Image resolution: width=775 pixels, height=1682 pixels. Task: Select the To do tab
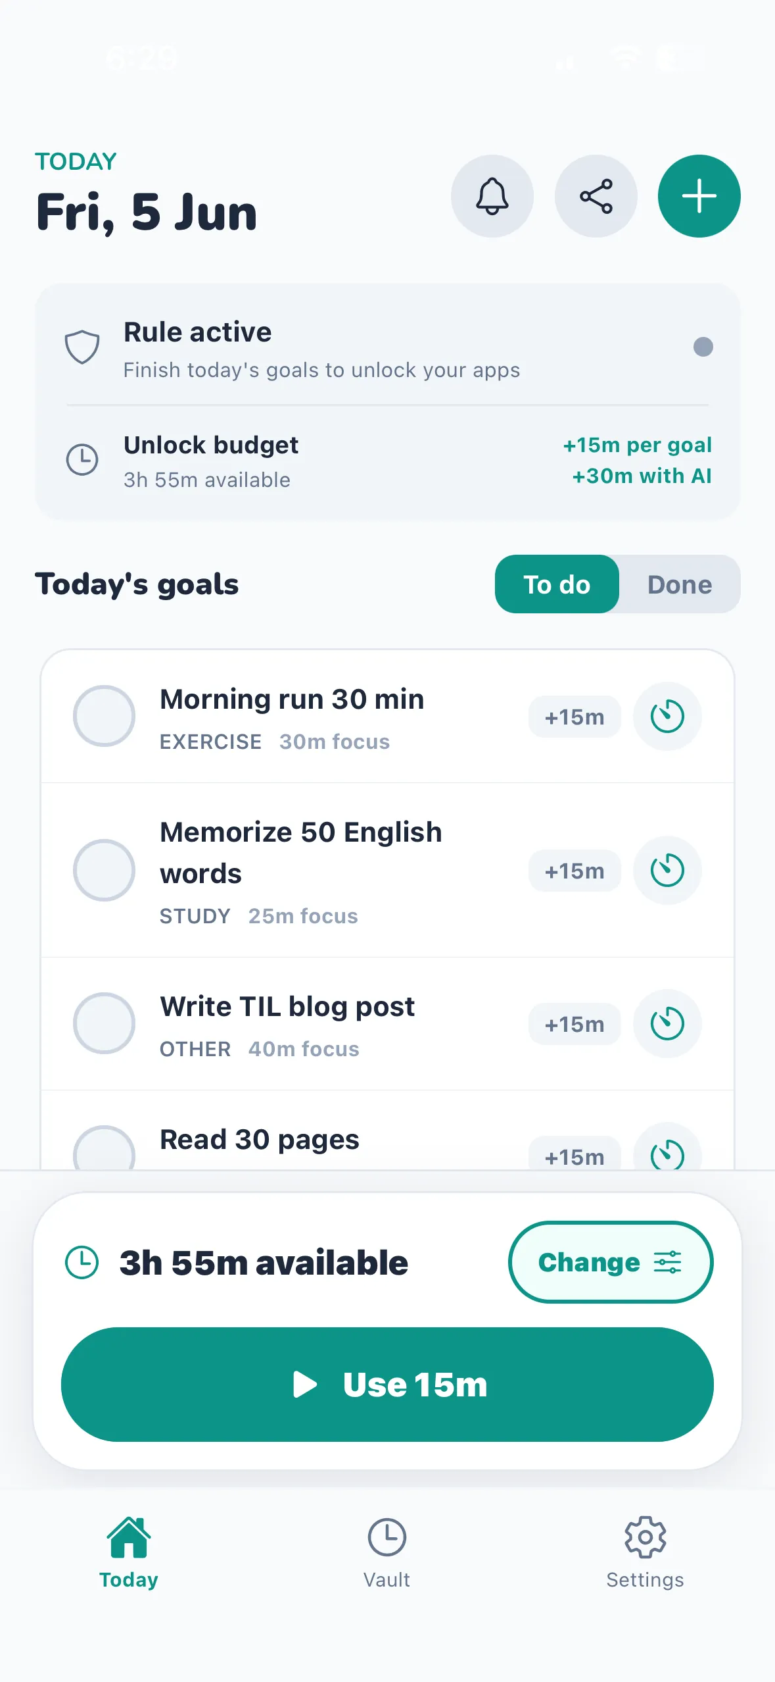click(x=557, y=584)
